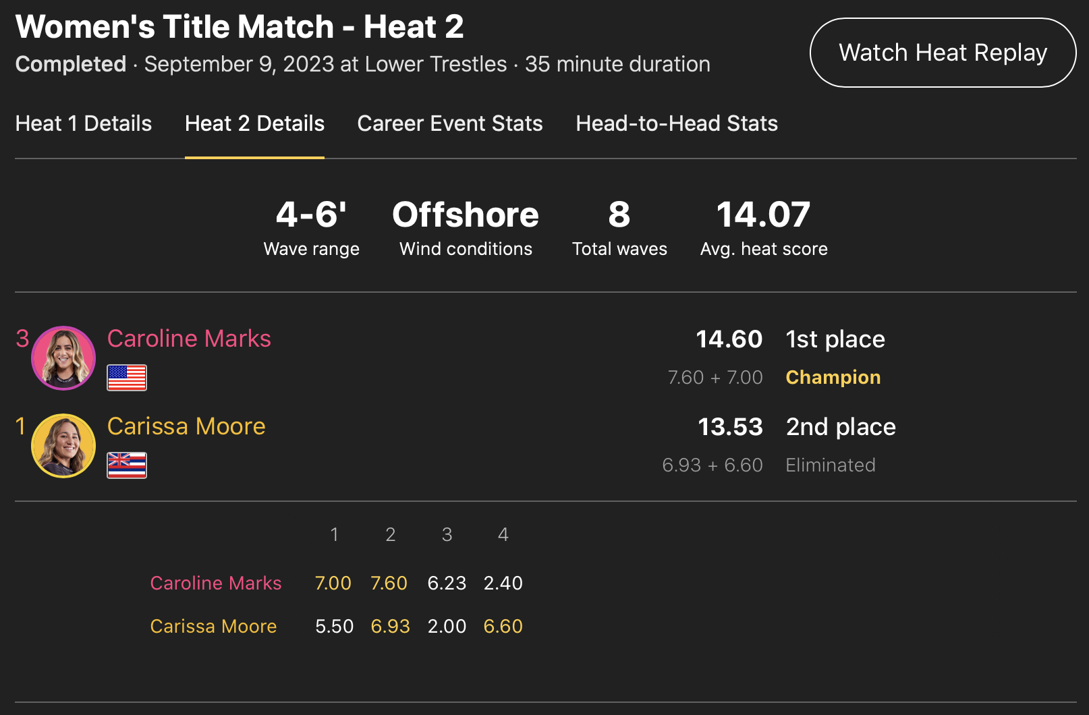This screenshot has height=715, width=1089.
Task: Open the Head-to-Head Stats tab
Action: coord(677,123)
